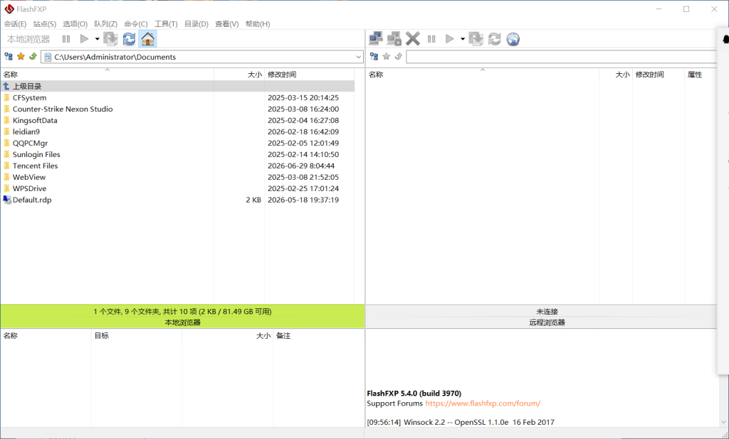Click the disconnect computers icon
This screenshot has width=729, height=439.
click(x=394, y=39)
